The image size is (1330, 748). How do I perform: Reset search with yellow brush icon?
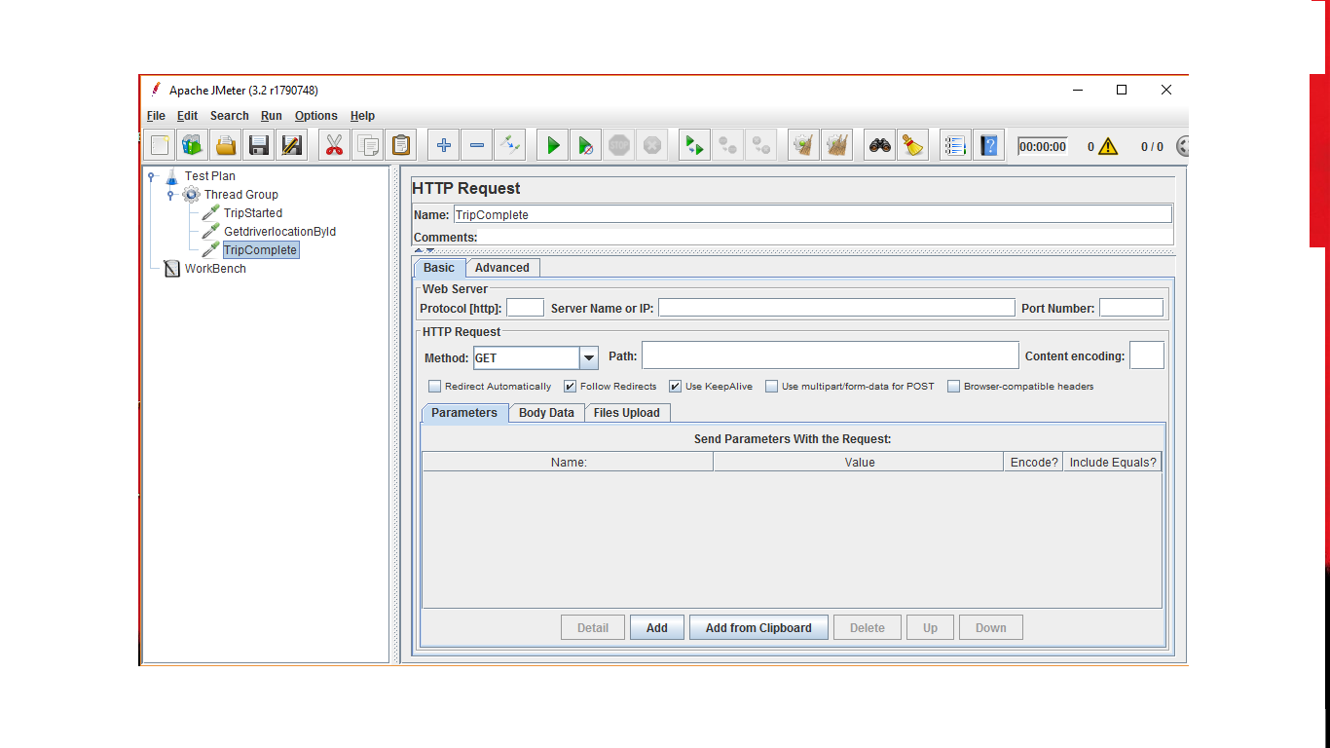coord(913,146)
